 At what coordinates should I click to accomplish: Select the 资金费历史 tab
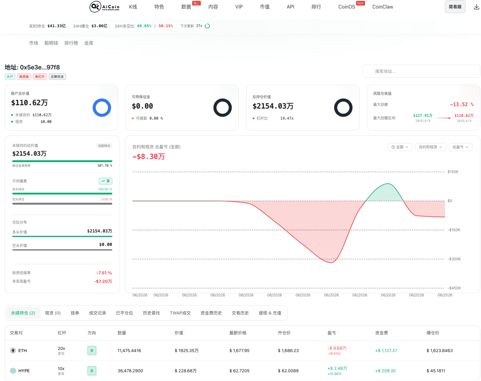pyautogui.click(x=211, y=313)
